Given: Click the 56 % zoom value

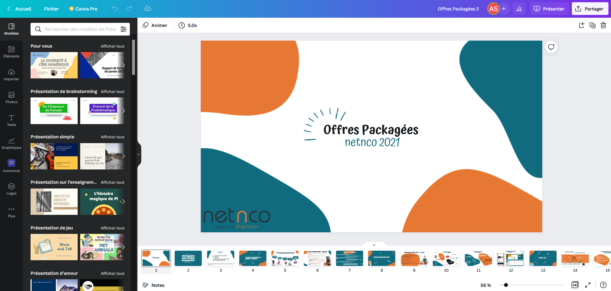Looking at the screenshot, I should click(486, 285).
